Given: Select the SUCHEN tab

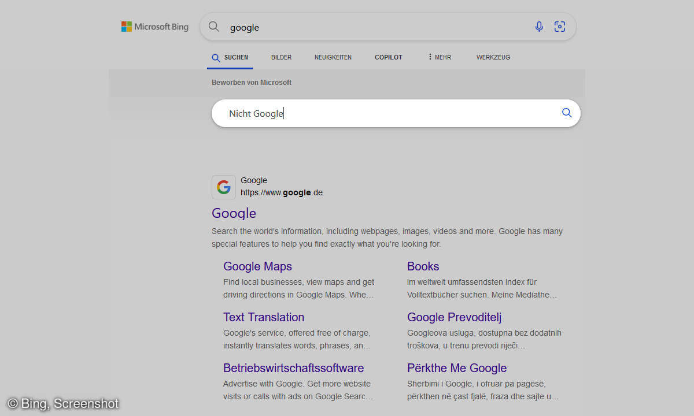Looking at the screenshot, I should pos(230,58).
